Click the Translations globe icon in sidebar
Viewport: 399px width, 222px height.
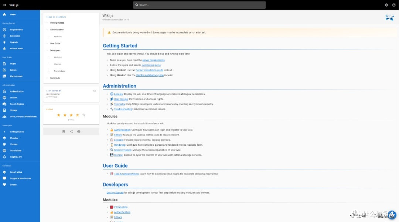coord(4,151)
